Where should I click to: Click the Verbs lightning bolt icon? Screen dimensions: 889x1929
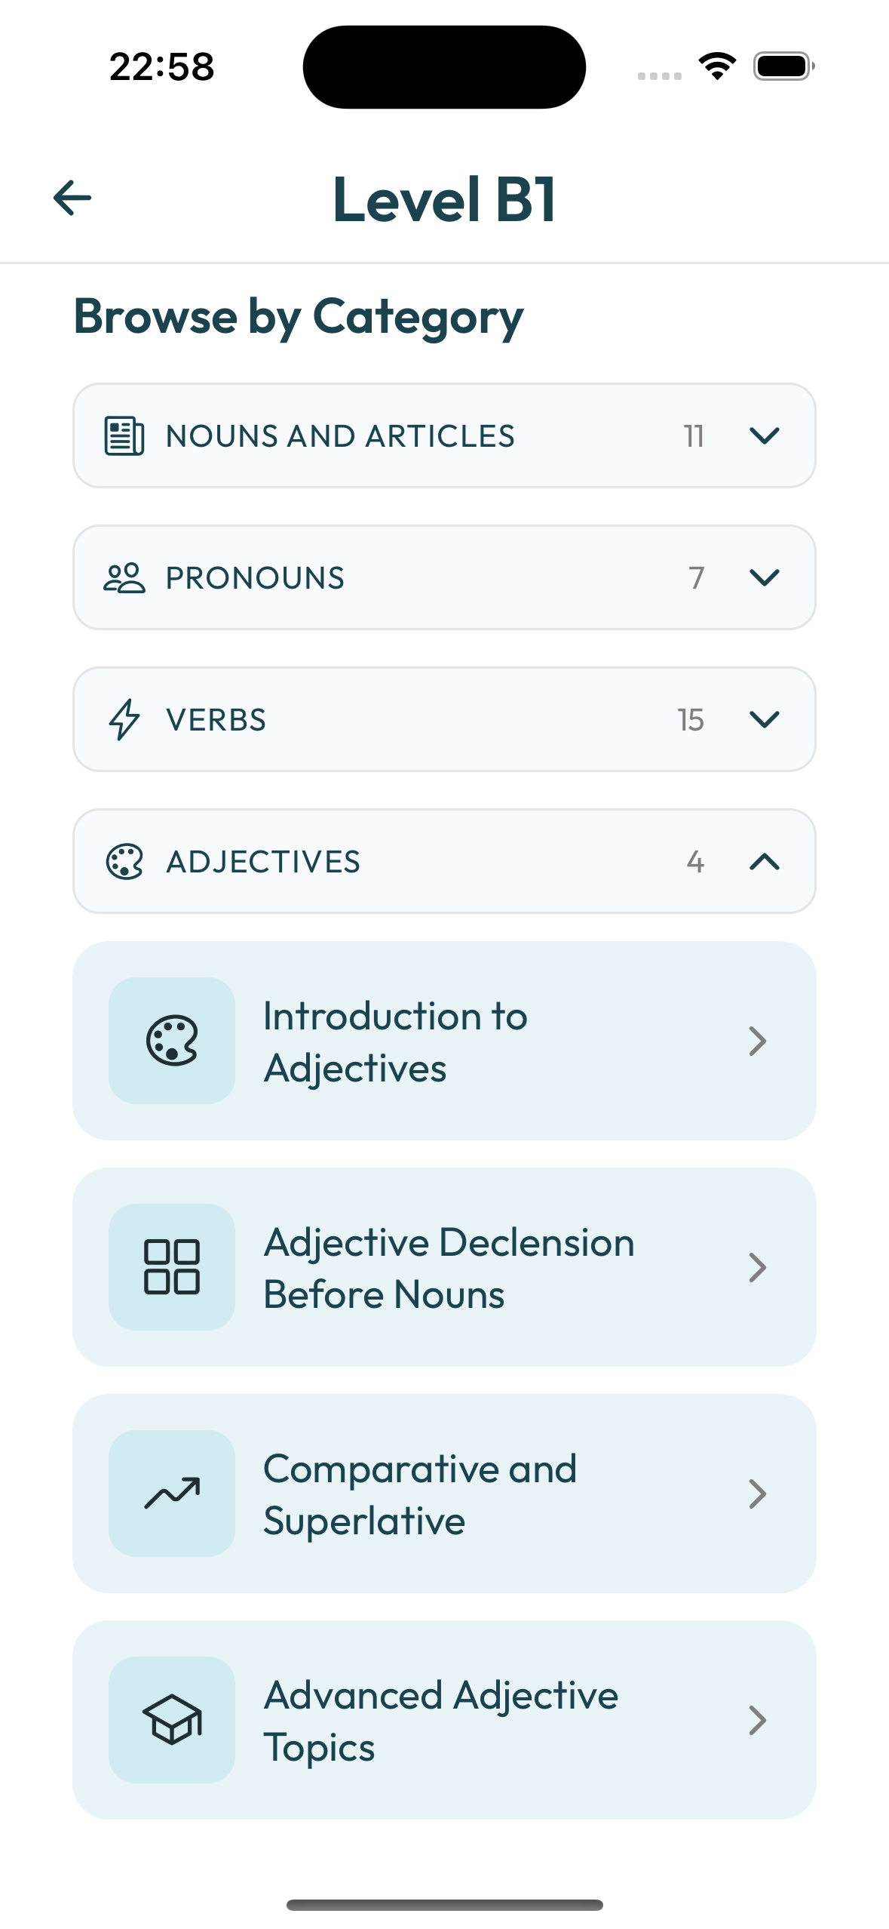point(123,719)
